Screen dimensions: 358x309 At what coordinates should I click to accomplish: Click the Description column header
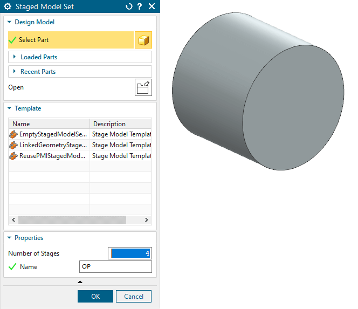pyautogui.click(x=121, y=124)
